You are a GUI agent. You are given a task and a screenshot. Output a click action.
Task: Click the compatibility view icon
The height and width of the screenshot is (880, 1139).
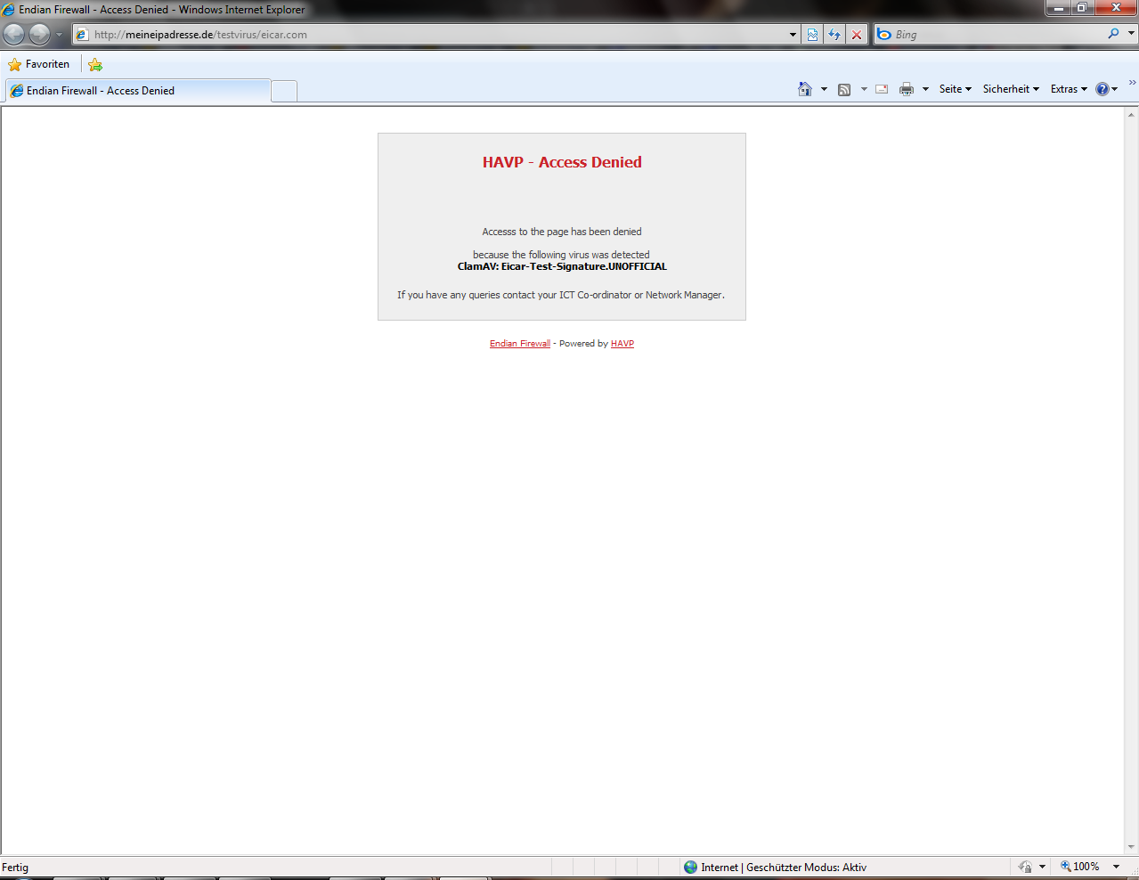click(812, 35)
